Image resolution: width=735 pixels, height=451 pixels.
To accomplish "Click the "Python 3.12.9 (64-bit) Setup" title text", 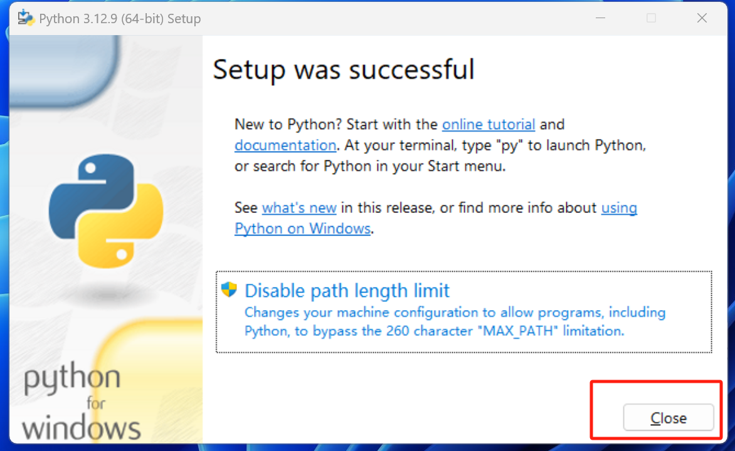I will (120, 19).
